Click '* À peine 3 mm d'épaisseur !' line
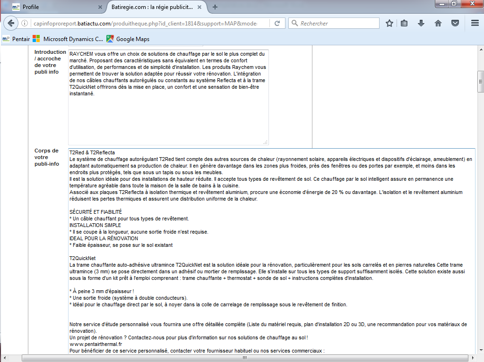The image size is (484, 362). pyautogui.click(x=102, y=291)
